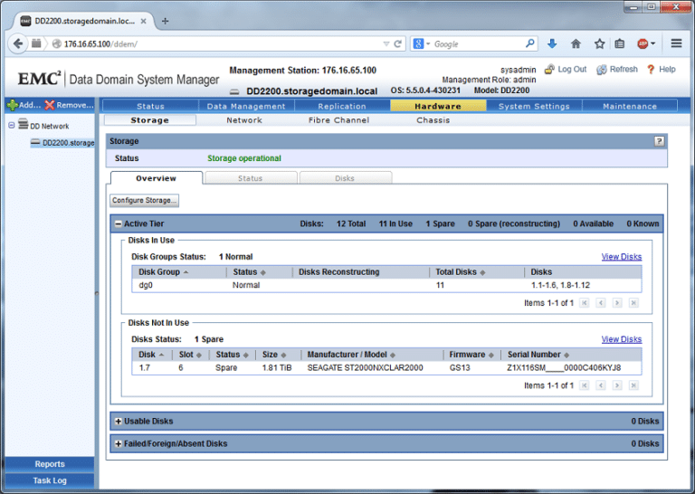Open the Replication tab
This screenshot has width=695, height=494.
(342, 106)
